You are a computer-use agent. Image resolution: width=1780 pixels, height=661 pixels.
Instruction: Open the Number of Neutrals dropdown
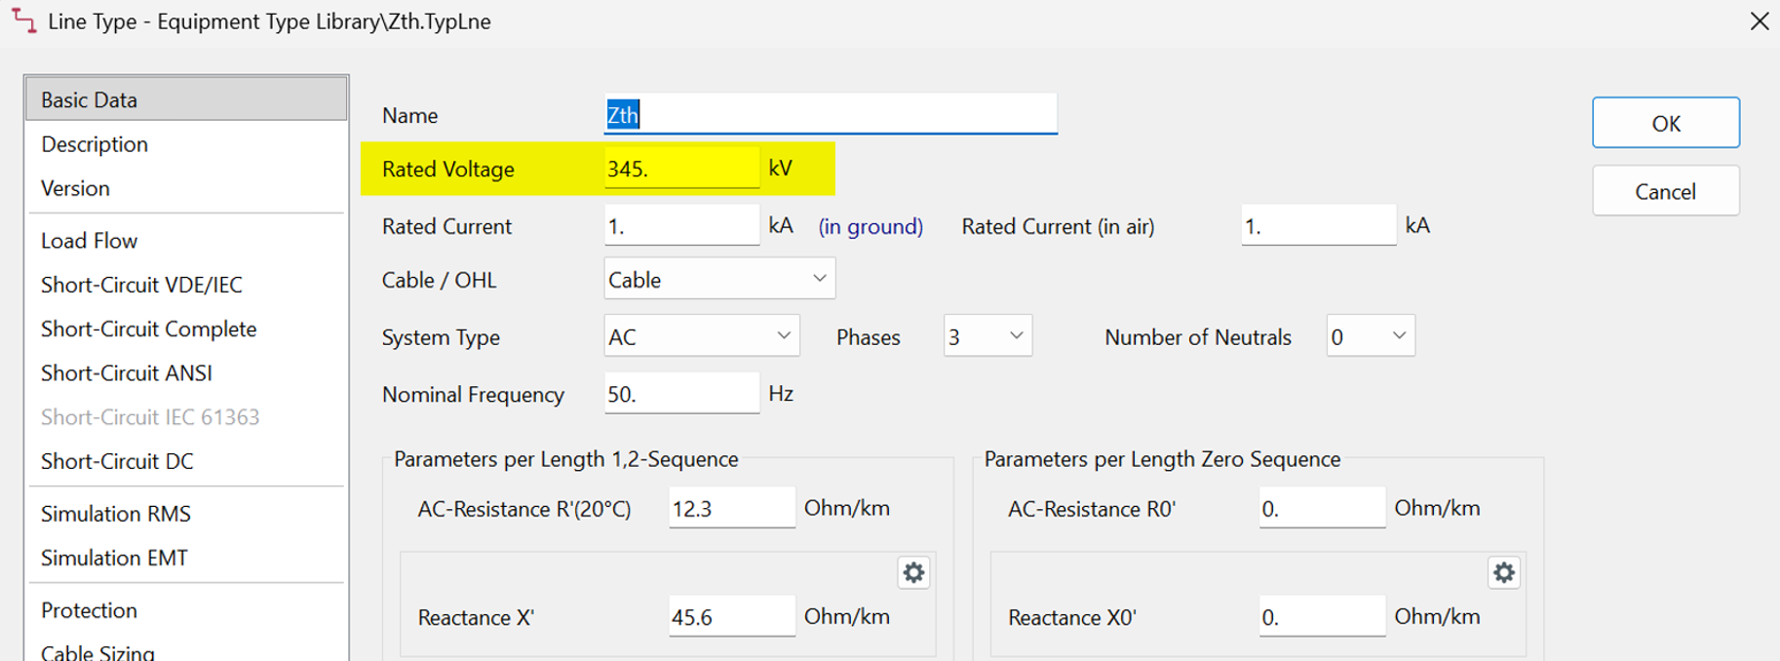pyautogui.click(x=1371, y=336)
